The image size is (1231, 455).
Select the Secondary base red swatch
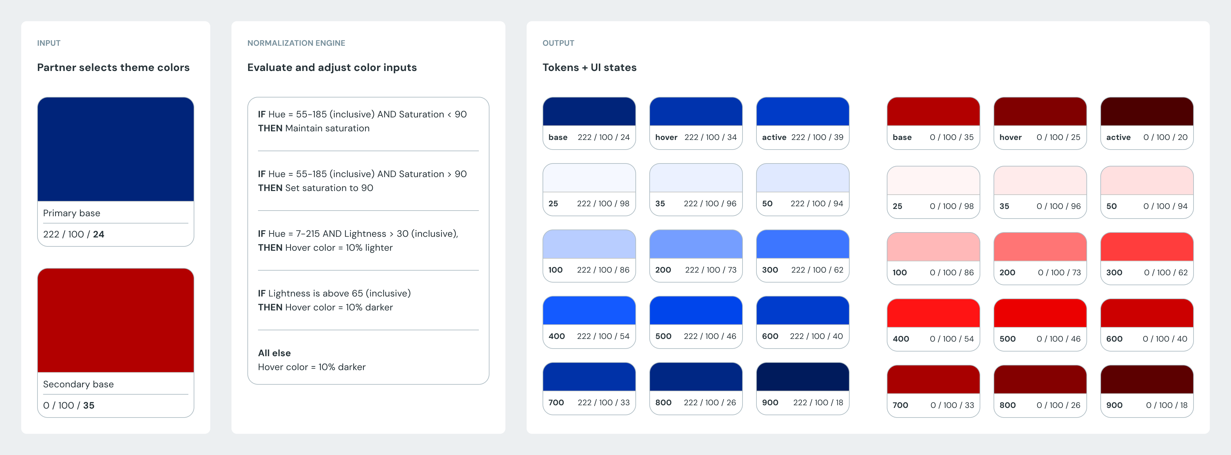point(116,319)
